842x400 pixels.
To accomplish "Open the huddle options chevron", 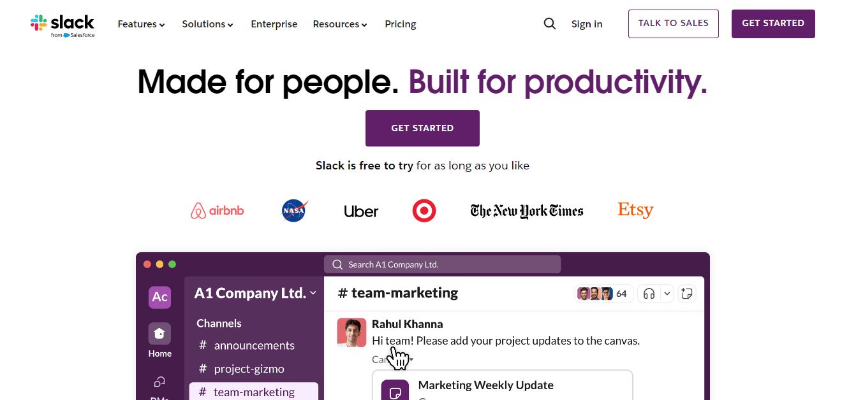I will pyautogui.click(x=667, y=294).
